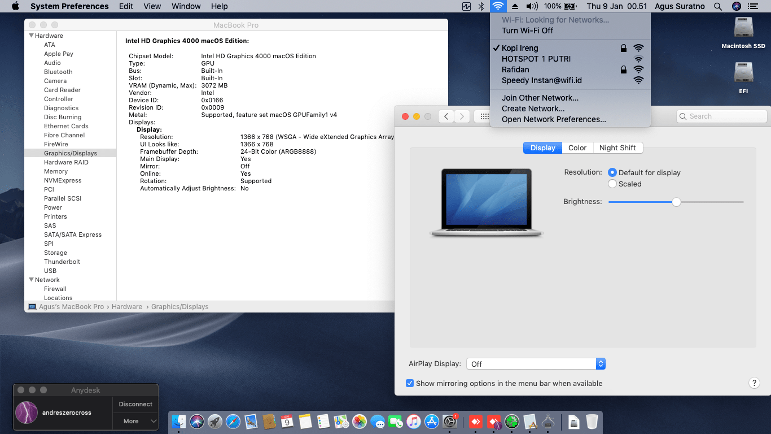Choose Open Network Preferences

click(571, 119)
